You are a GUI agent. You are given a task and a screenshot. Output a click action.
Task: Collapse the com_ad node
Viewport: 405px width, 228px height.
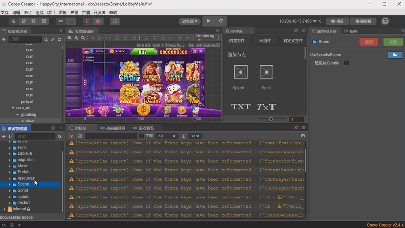[13, 108]
